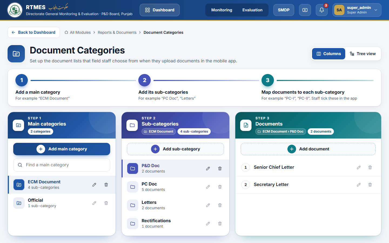Image resolution: width=389 pixels, height=243 pixels.
Task: Expand the super_admin account menu chevron
Action: click(x=376, y=10)
